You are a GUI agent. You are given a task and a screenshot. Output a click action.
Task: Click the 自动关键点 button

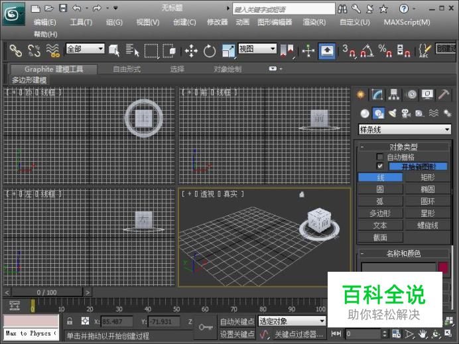237,321
